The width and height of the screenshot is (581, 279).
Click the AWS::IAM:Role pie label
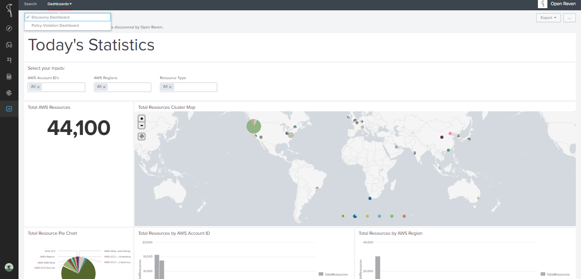point(46,262)
